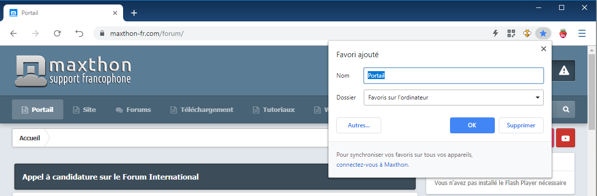Viewport: 597px width, 196px height.
Task: Click the warning triangle icon in header
Action: point(564,70)
